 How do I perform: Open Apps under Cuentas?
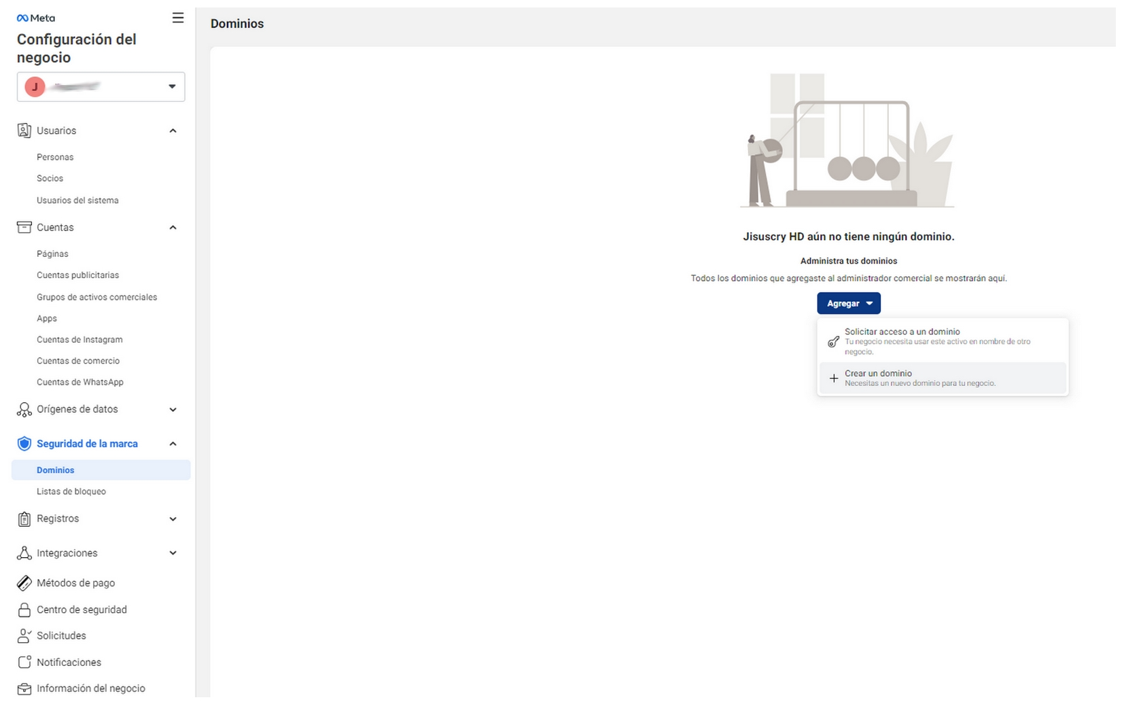point(47,318)
